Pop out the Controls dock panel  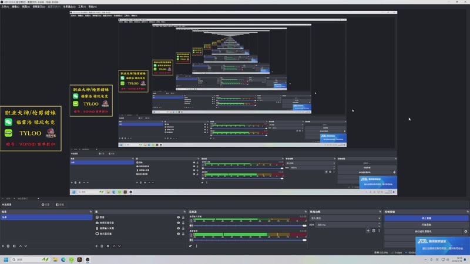[468, 212]
